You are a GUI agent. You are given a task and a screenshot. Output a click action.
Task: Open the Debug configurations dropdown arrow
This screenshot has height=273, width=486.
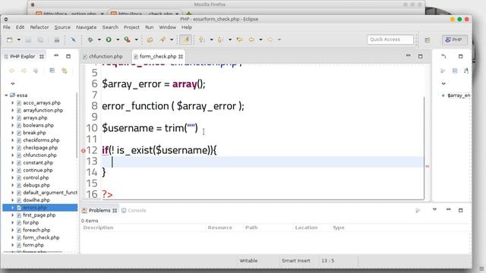point(99,39)
